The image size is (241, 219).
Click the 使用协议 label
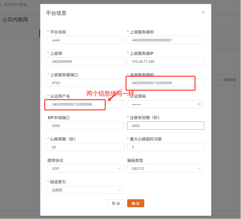pos(55,161)
